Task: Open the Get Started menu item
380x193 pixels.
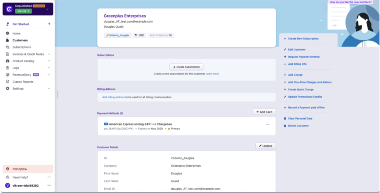Action: pyautogui.click(x=28, y=24)
